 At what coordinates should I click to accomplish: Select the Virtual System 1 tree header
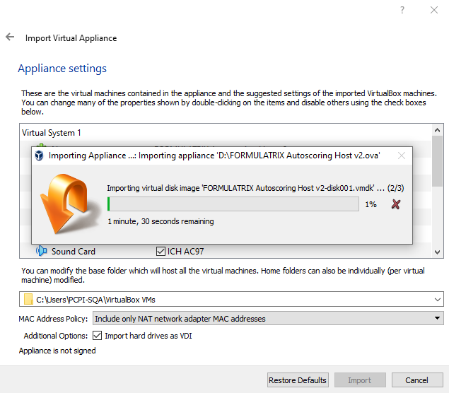coord(52,132)
